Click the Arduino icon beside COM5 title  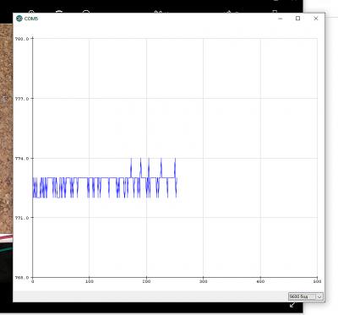[x=19, y=19]
